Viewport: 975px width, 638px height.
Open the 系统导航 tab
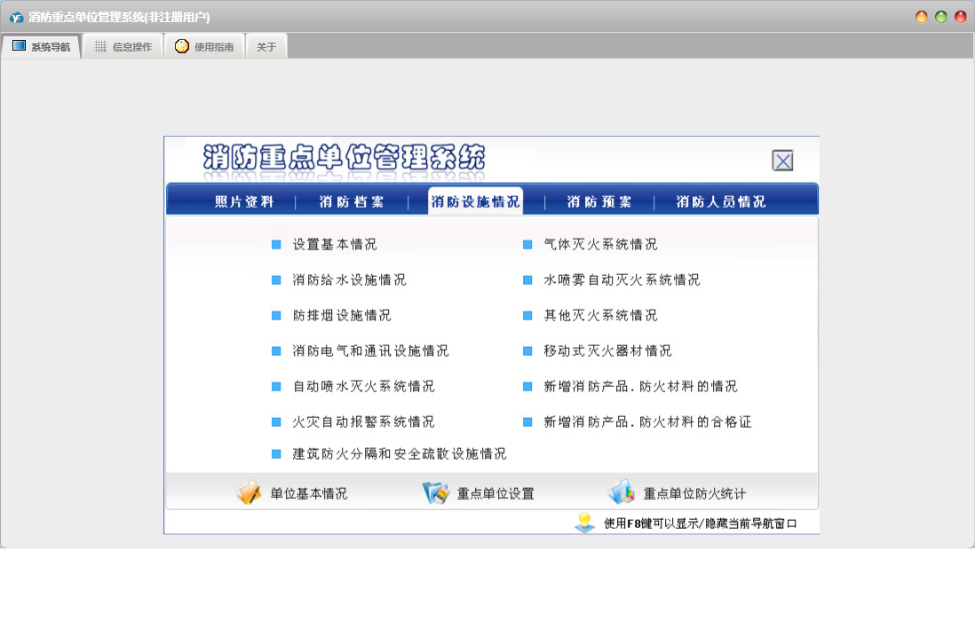click(x=41, y=47)
